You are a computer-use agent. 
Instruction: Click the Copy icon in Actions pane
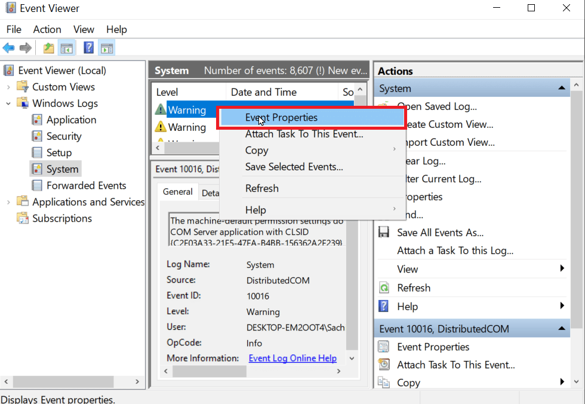383,382
